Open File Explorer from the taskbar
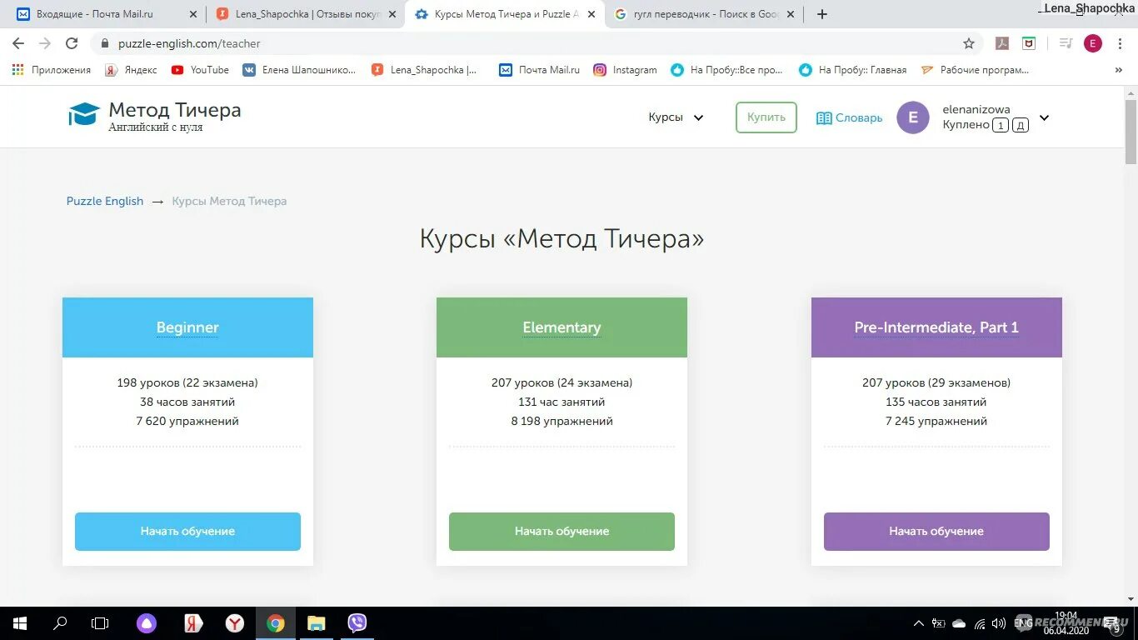This screenshot has width=1138, height=640. (316, 622)
